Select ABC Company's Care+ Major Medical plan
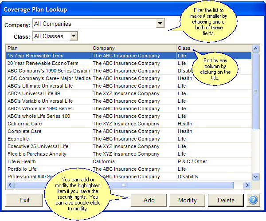Image resolution: width=266 pixels, height=221 pixels. (x=49, y=78)
